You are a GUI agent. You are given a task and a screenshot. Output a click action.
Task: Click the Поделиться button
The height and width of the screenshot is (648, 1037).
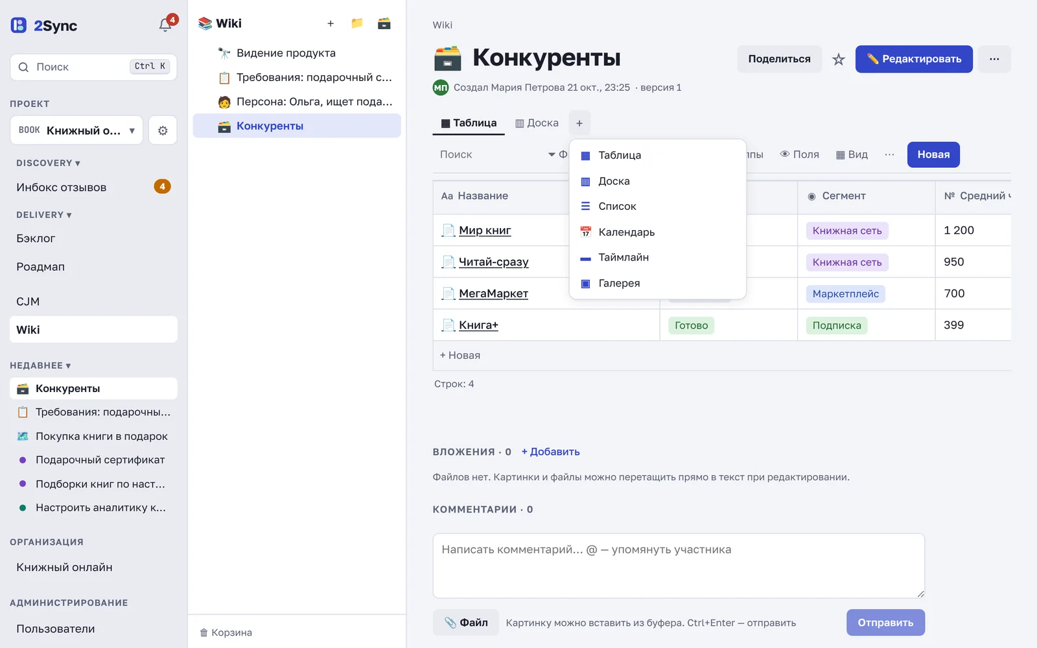tap(779, 59)
